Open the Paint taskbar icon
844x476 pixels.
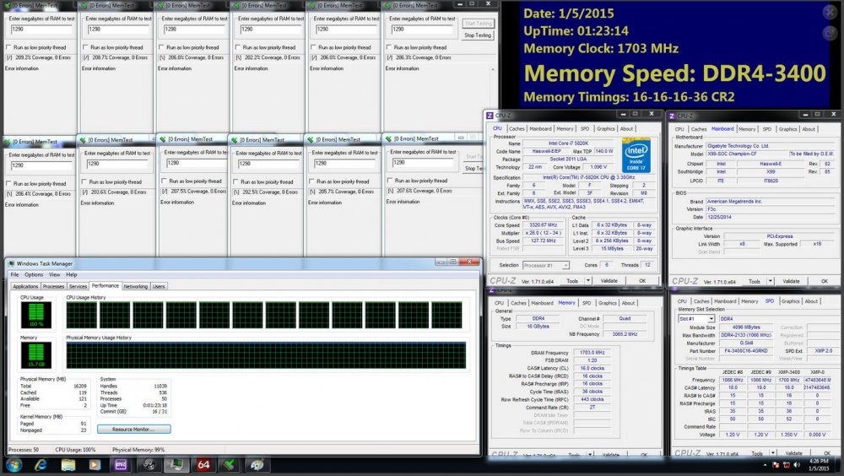(x=257, y=465)
